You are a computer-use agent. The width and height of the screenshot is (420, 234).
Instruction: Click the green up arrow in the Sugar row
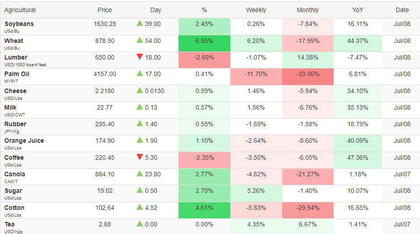point(140,190)
